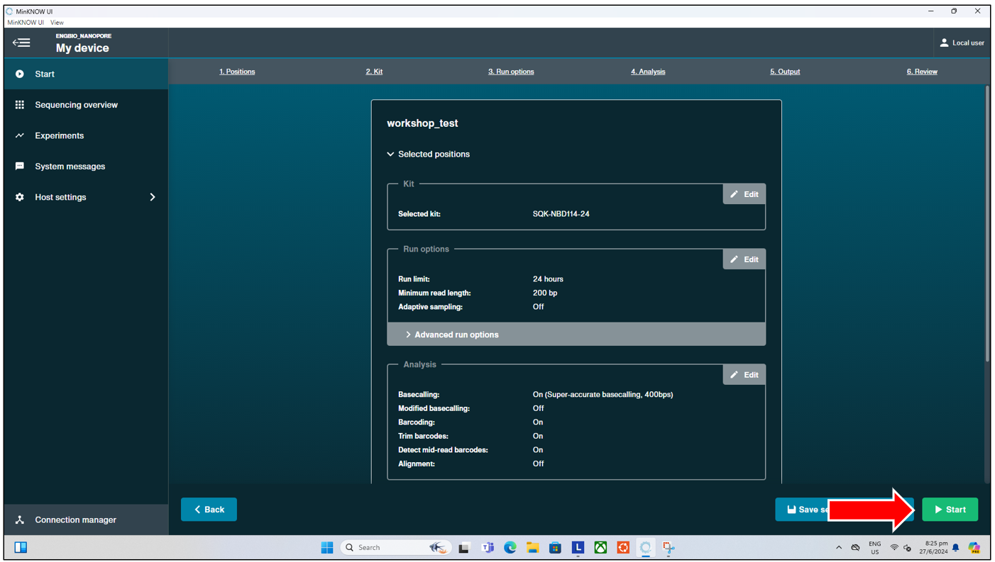
Task: Open the Start section in the sidebar
Action: click(86, 74)
